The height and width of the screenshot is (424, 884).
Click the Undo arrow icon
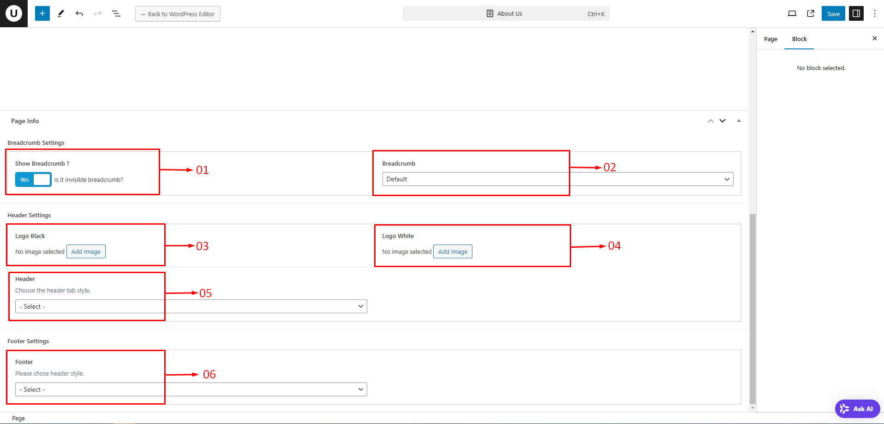pos(79,14)
